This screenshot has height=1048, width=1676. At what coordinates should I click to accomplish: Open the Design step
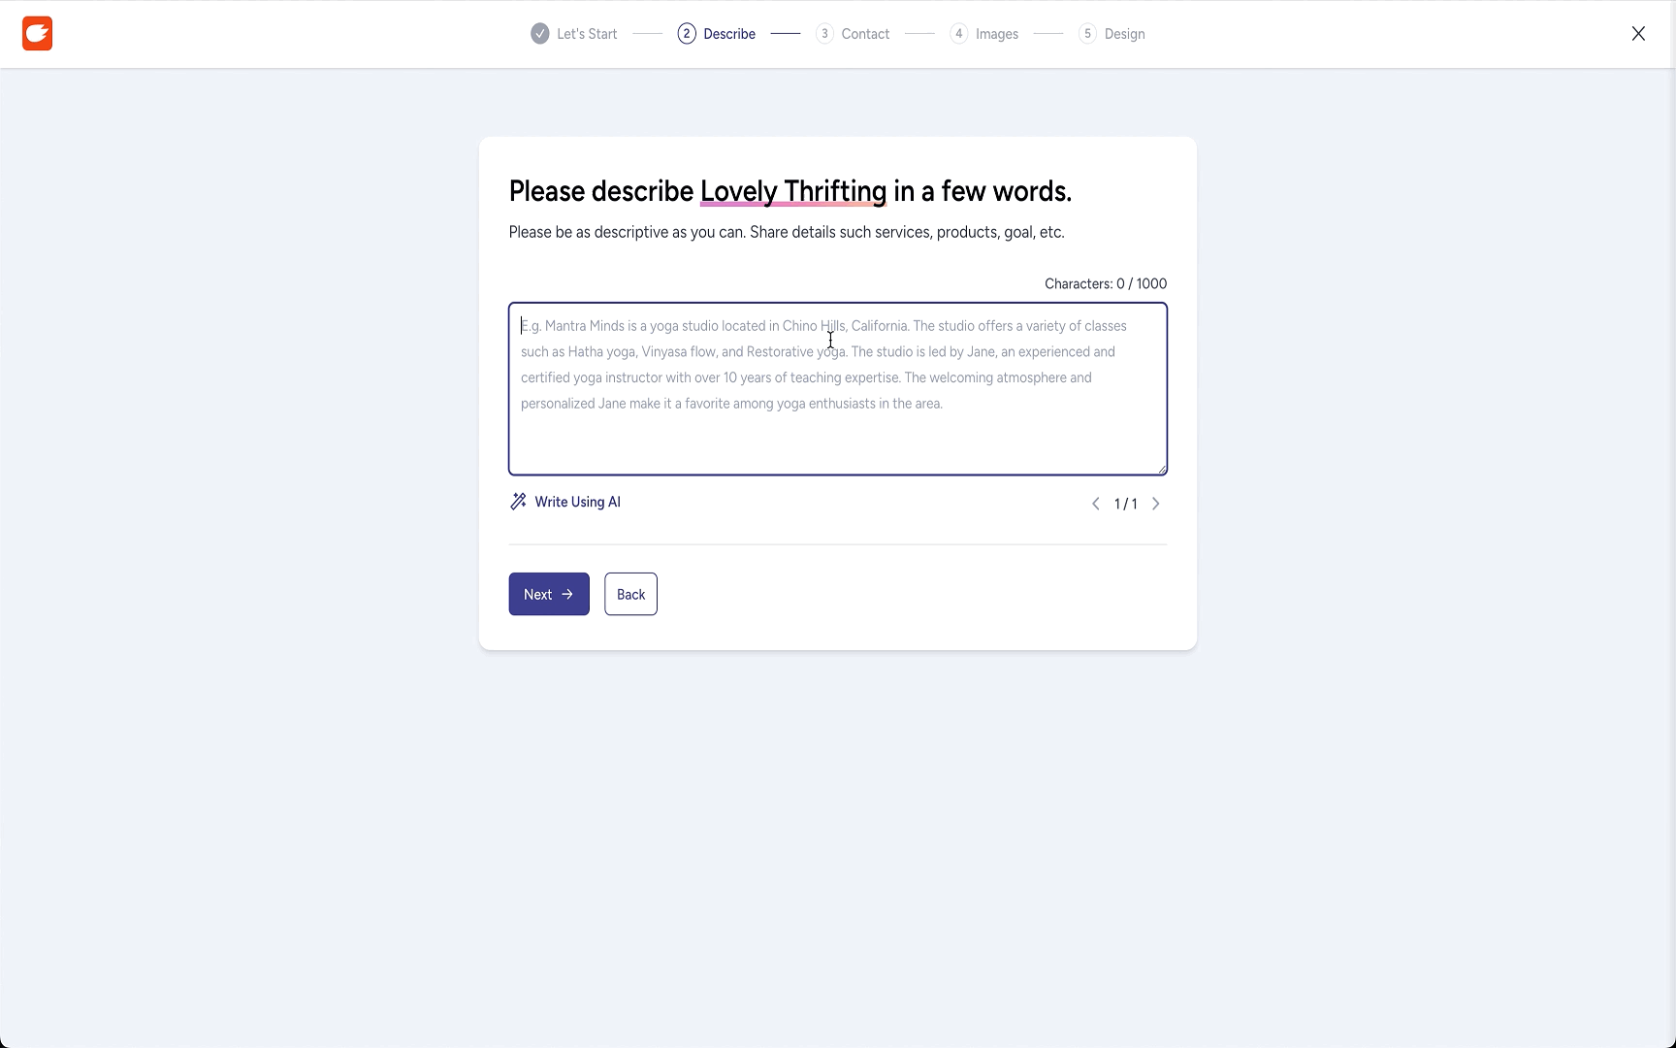[1125, 33]
